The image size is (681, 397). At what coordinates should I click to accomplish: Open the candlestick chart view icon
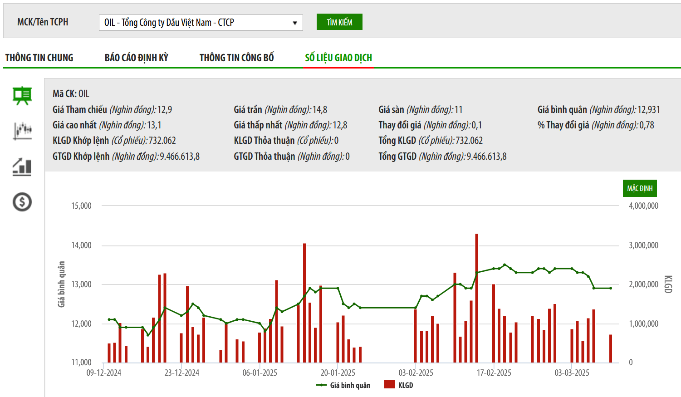coord(22,131)
